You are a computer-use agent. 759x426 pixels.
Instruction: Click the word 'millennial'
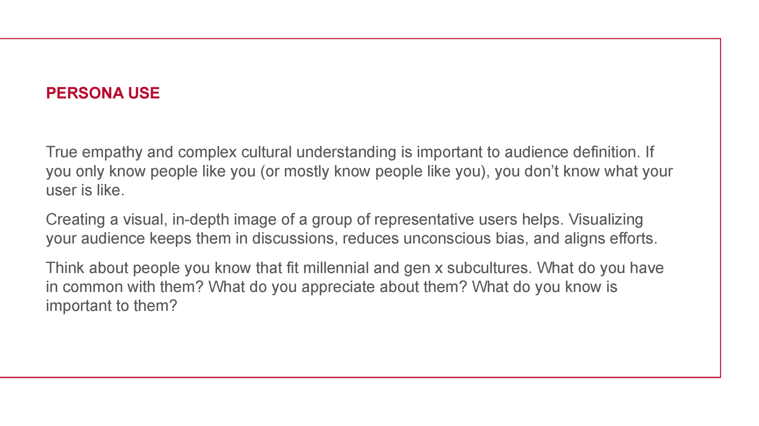click(336, 268)
